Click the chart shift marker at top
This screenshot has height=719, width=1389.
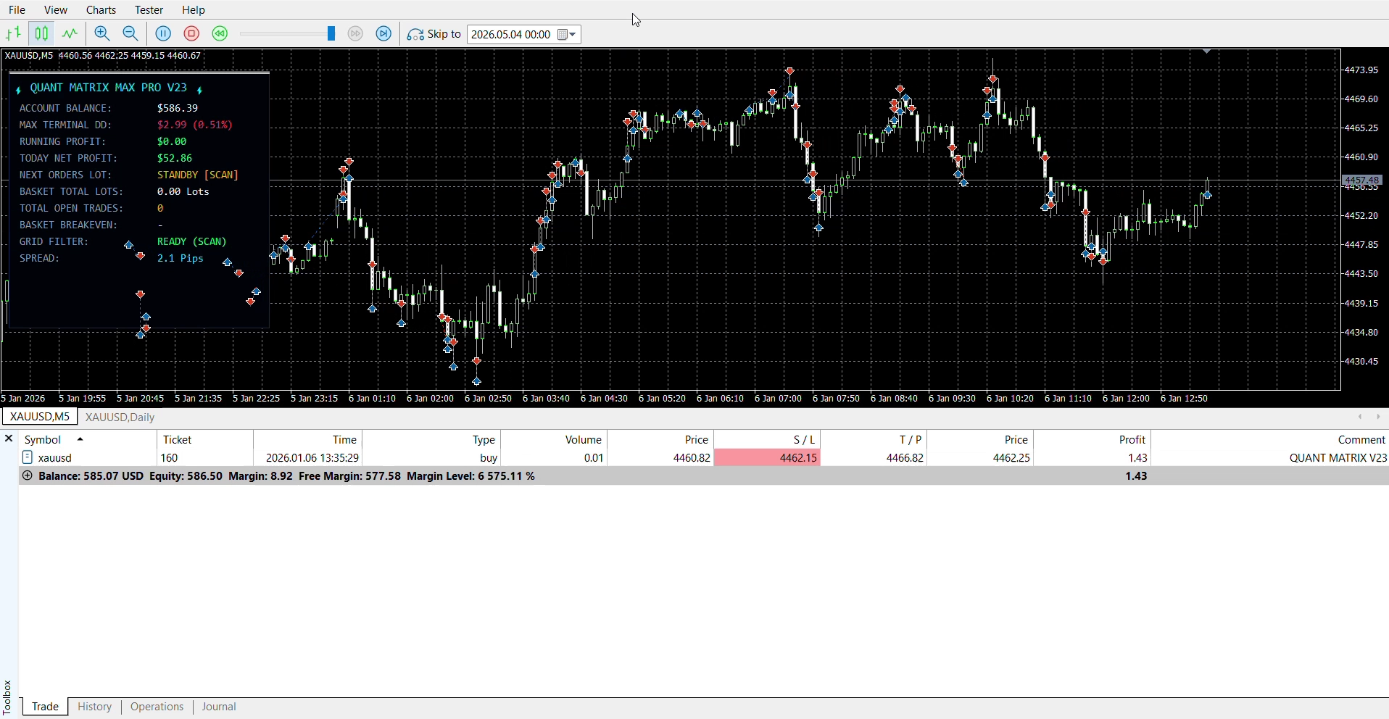click(x=1208, y=52)
